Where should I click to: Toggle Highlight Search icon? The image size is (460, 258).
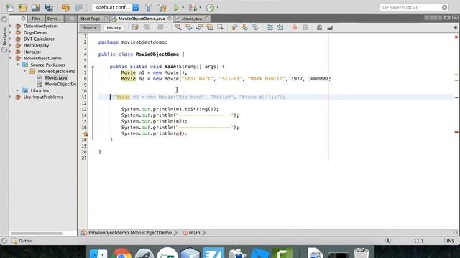tap(210, 27)
